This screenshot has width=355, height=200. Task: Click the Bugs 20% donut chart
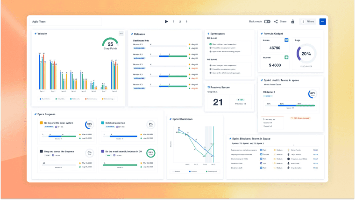[306, 54]
